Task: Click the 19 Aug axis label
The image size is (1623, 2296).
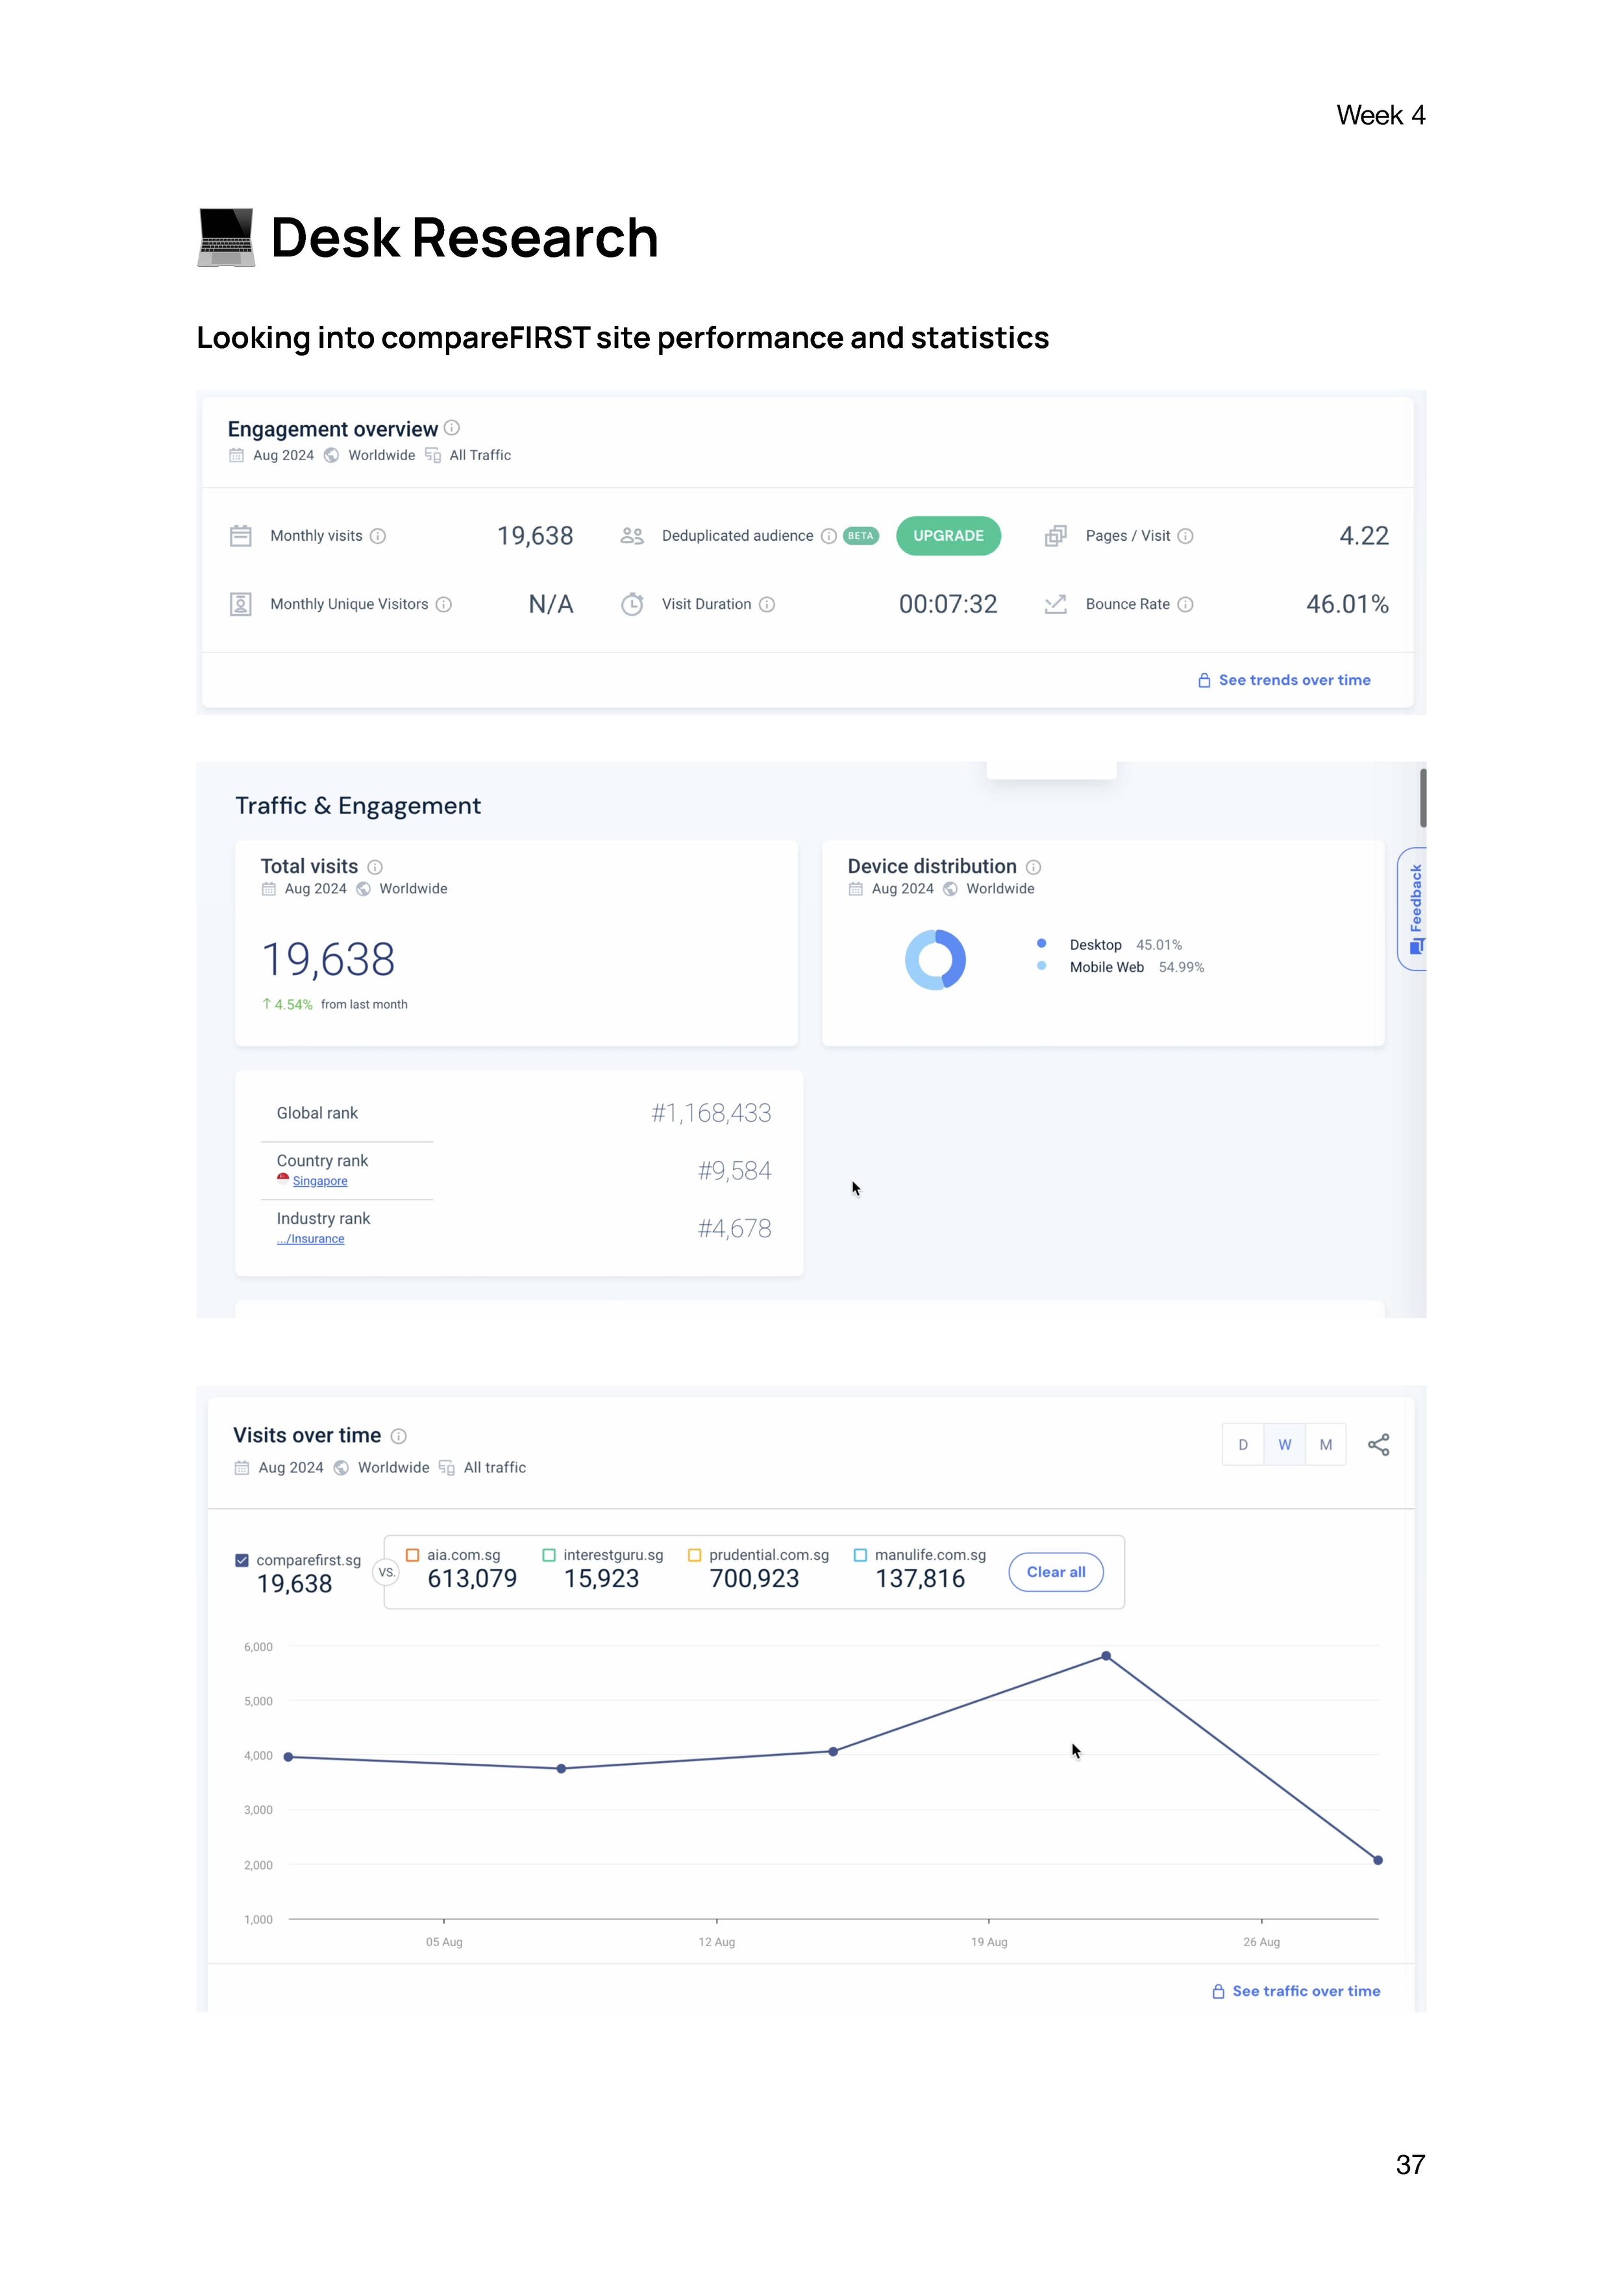Action: [989, 1942]
